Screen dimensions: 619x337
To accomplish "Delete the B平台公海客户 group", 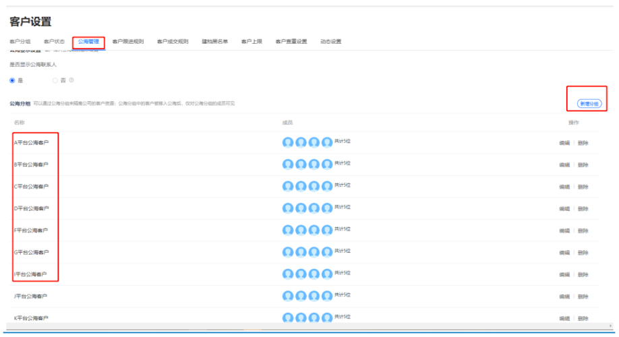I will [583, 165].
